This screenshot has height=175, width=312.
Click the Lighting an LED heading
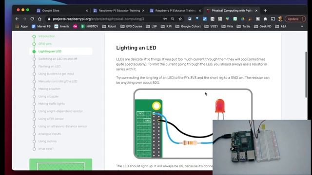136,48
